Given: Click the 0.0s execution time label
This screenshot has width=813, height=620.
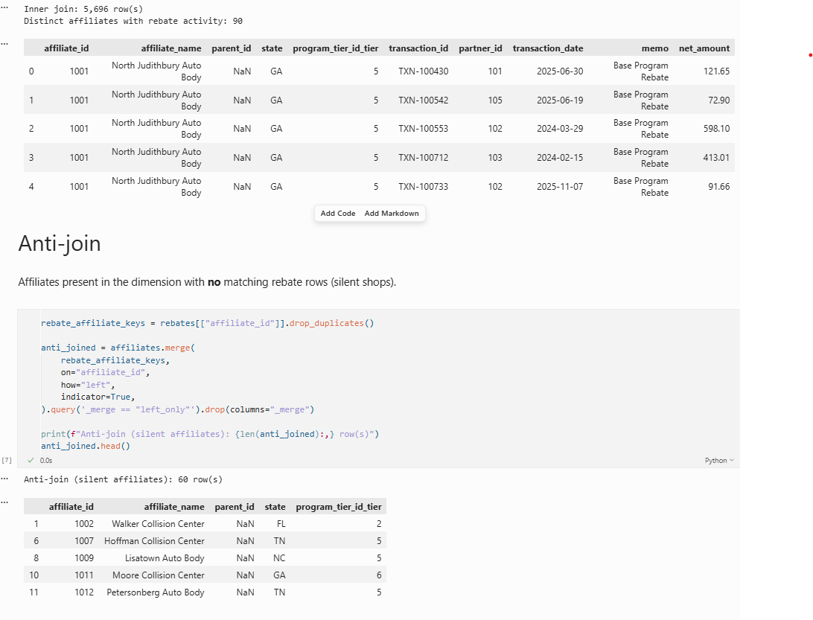Looking at the screenshot, I should point(46,460).
